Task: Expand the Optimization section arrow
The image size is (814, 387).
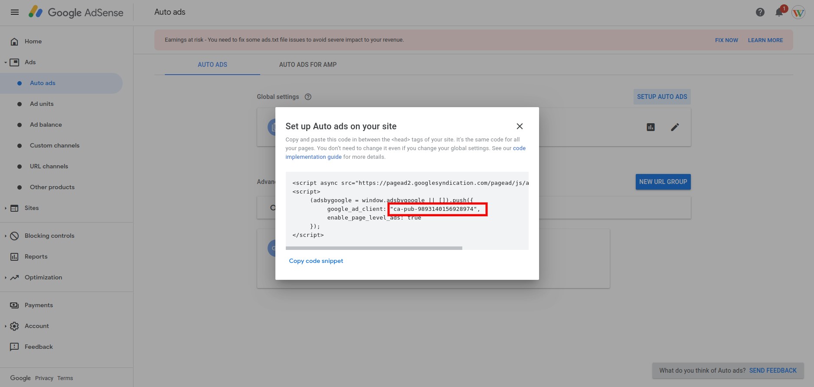Action: pos(5,278)
